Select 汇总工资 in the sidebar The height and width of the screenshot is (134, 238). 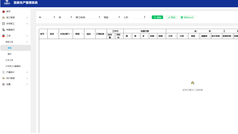[9, 60]
